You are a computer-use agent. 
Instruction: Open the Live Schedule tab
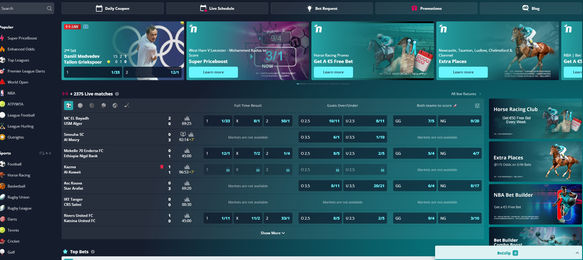[x=217, y=9]
